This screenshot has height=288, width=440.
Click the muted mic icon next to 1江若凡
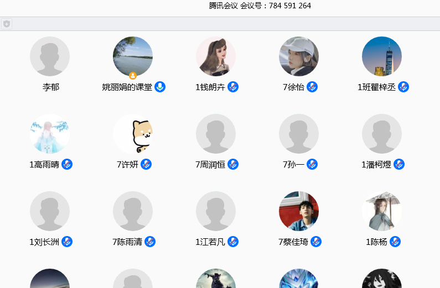tap(233, 242)
